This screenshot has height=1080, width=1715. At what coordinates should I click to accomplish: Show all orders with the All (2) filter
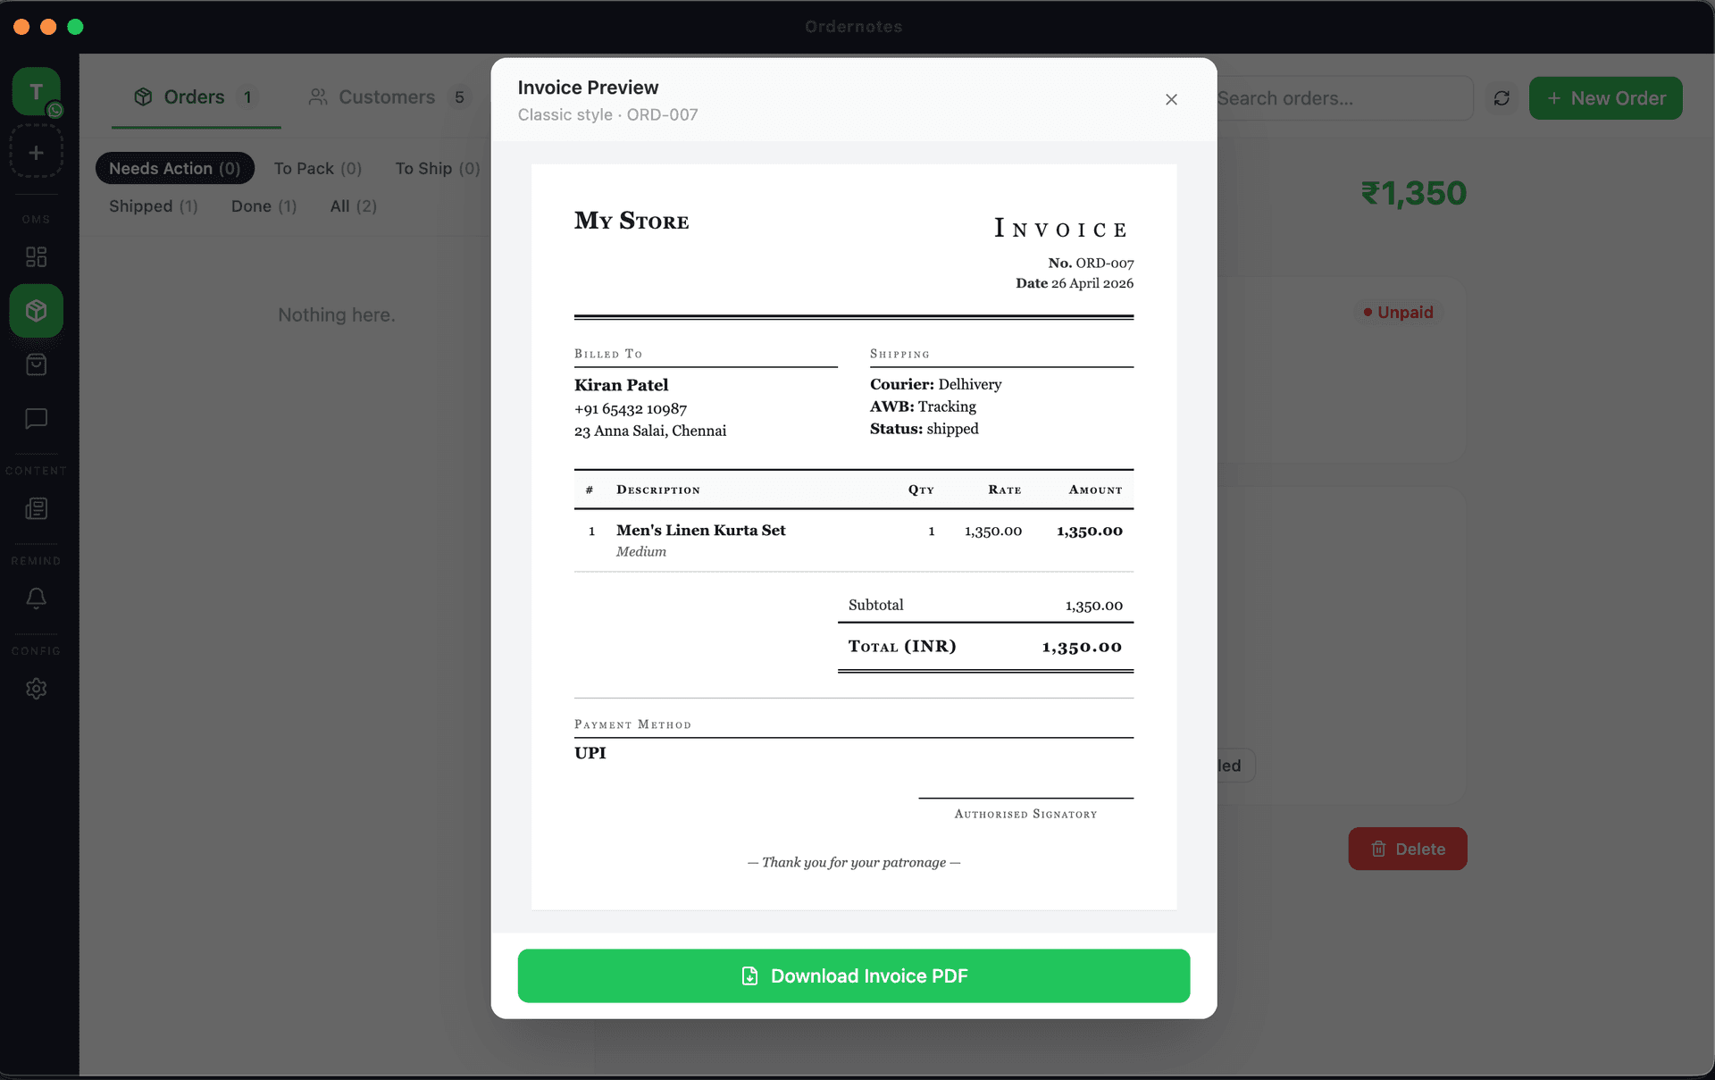coord(353,206)
